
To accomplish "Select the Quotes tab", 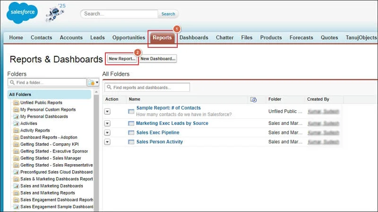I will click(329, 38).
